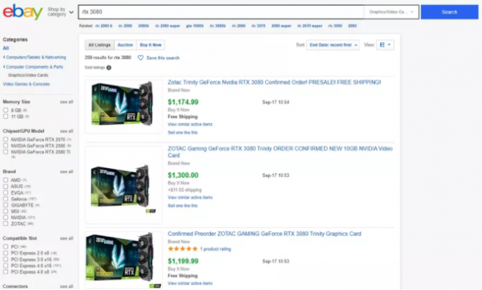Switch to the All Listings tab

click(99, 45)
